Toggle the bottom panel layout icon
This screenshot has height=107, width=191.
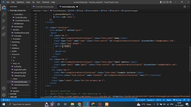coord(164,2)
